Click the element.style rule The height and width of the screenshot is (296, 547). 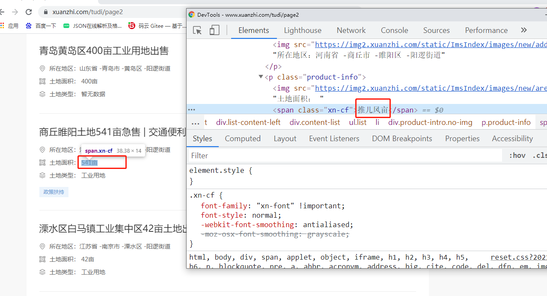[x=221, y=170]
